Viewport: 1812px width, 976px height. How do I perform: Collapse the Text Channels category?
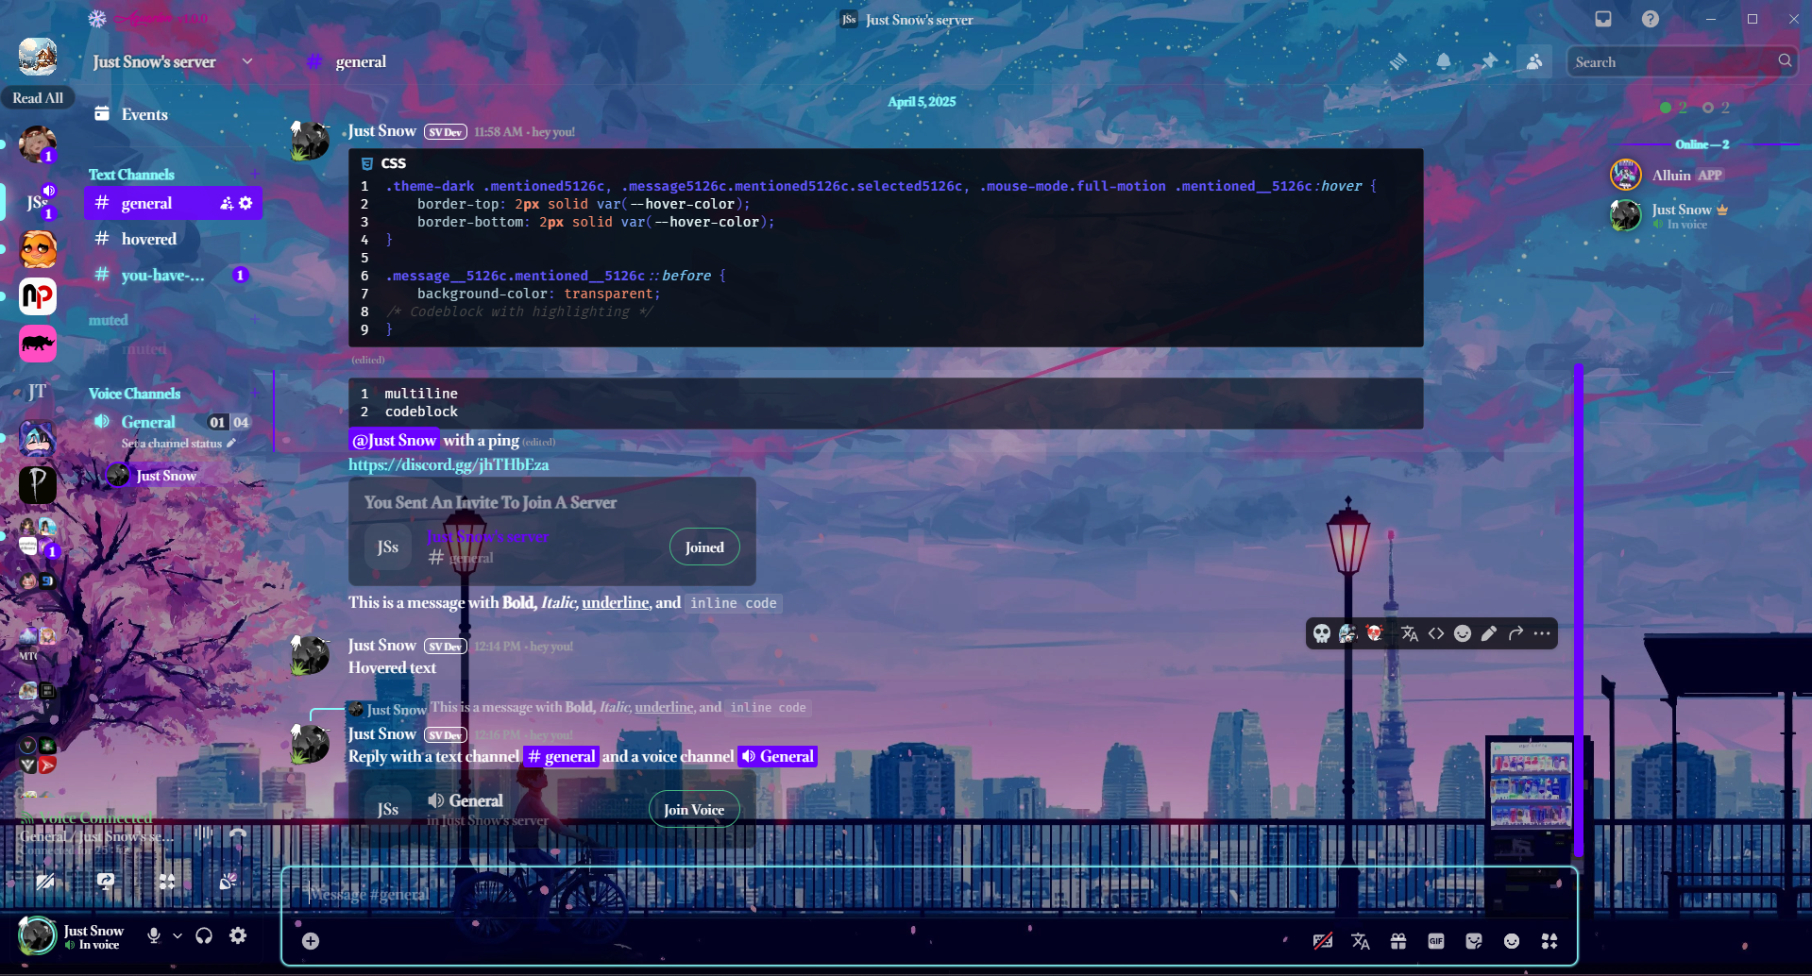[131, 175]
